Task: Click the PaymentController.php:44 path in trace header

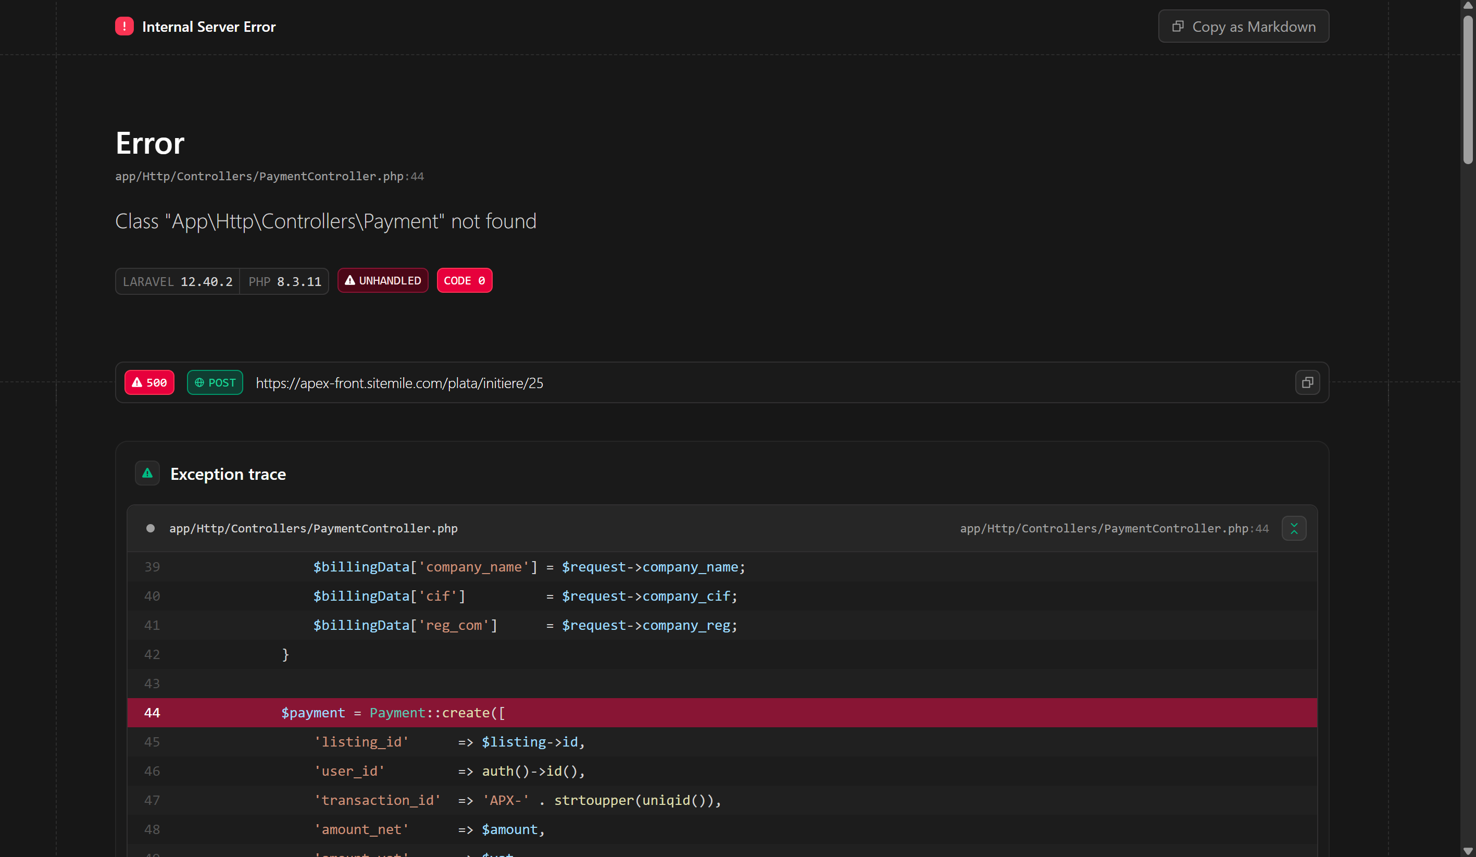Action: point(1114,528)
